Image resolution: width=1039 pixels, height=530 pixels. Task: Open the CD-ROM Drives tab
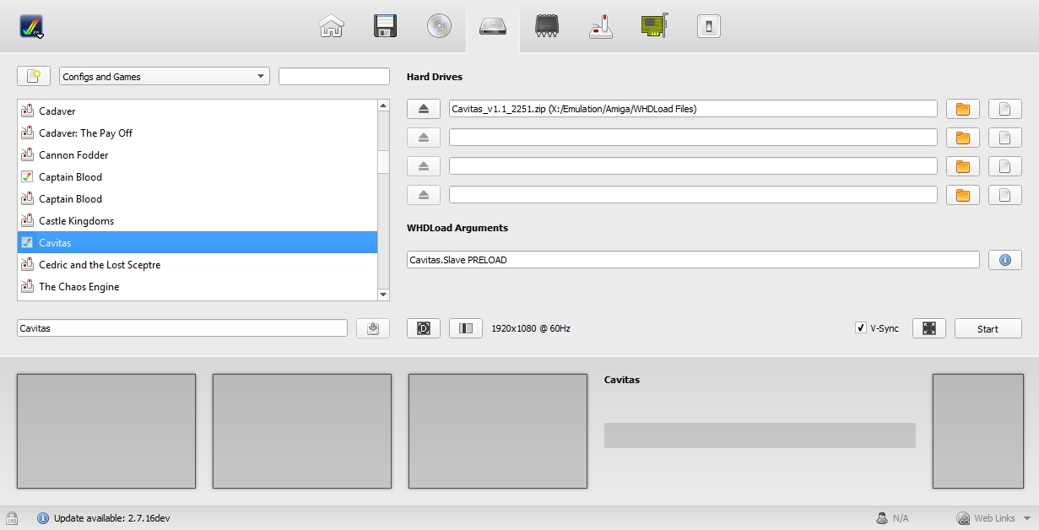pyautogui.click(x=439, y=26)
